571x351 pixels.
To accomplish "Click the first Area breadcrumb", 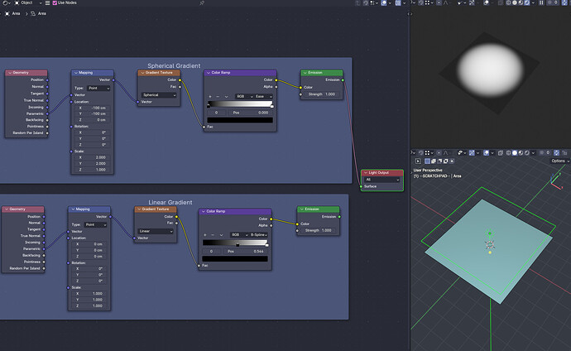I will pos(12,13).
